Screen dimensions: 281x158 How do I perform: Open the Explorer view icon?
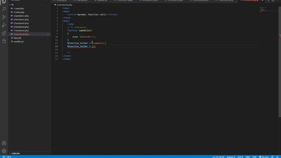click(4, 2)
